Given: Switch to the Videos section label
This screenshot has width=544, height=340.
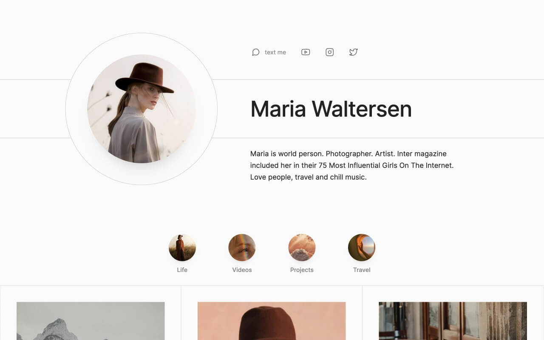Looking at the screenshot, I should coord(242,269).
